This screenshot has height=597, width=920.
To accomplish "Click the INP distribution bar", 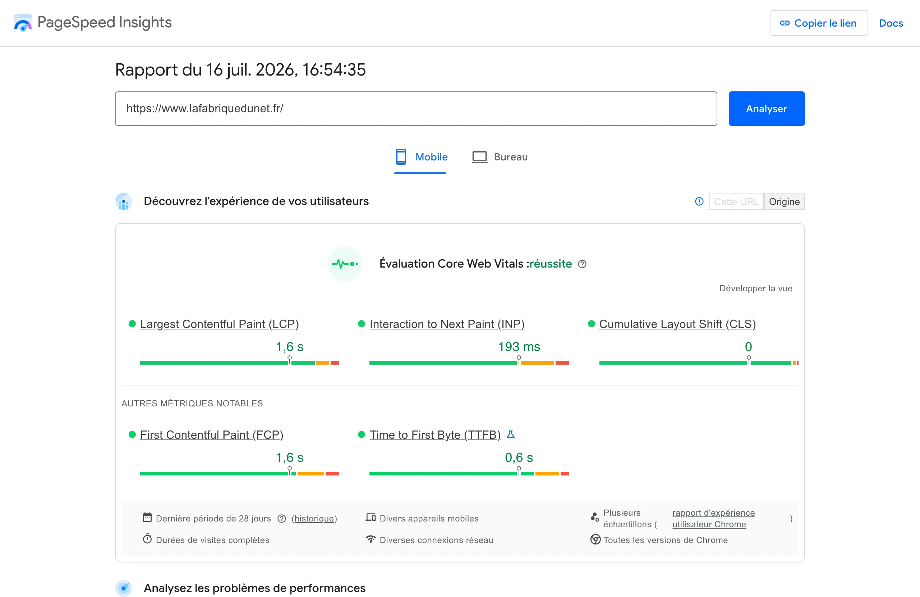I will point(469,363).
